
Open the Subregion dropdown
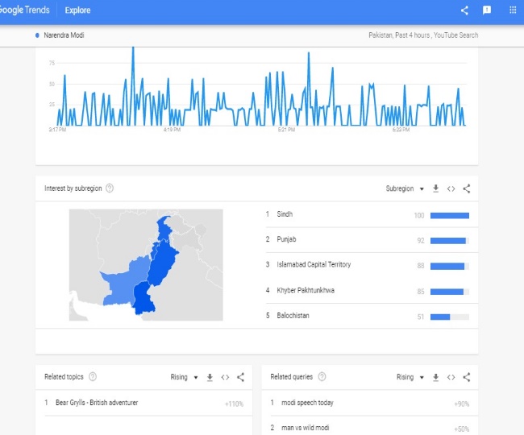(405, 188)
